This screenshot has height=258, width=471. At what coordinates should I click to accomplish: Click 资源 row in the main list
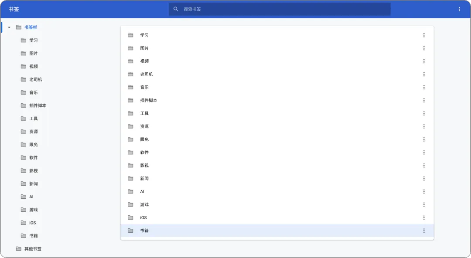277,126
